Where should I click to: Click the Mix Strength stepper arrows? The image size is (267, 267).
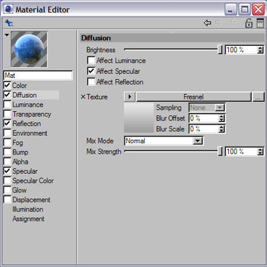click(260, 152)
